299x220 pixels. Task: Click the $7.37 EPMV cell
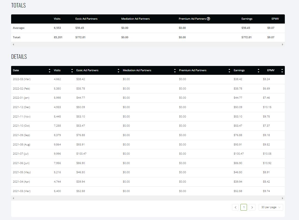(x=266, y=126)
